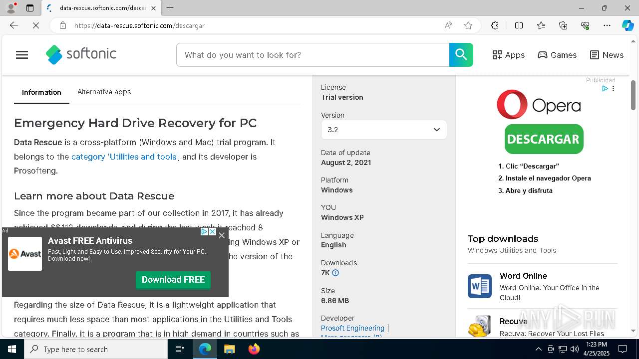Select the Information tab

click(x=41, y=92)
